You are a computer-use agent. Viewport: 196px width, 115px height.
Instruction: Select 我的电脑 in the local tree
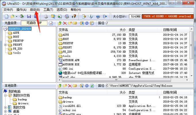(14, 91)
